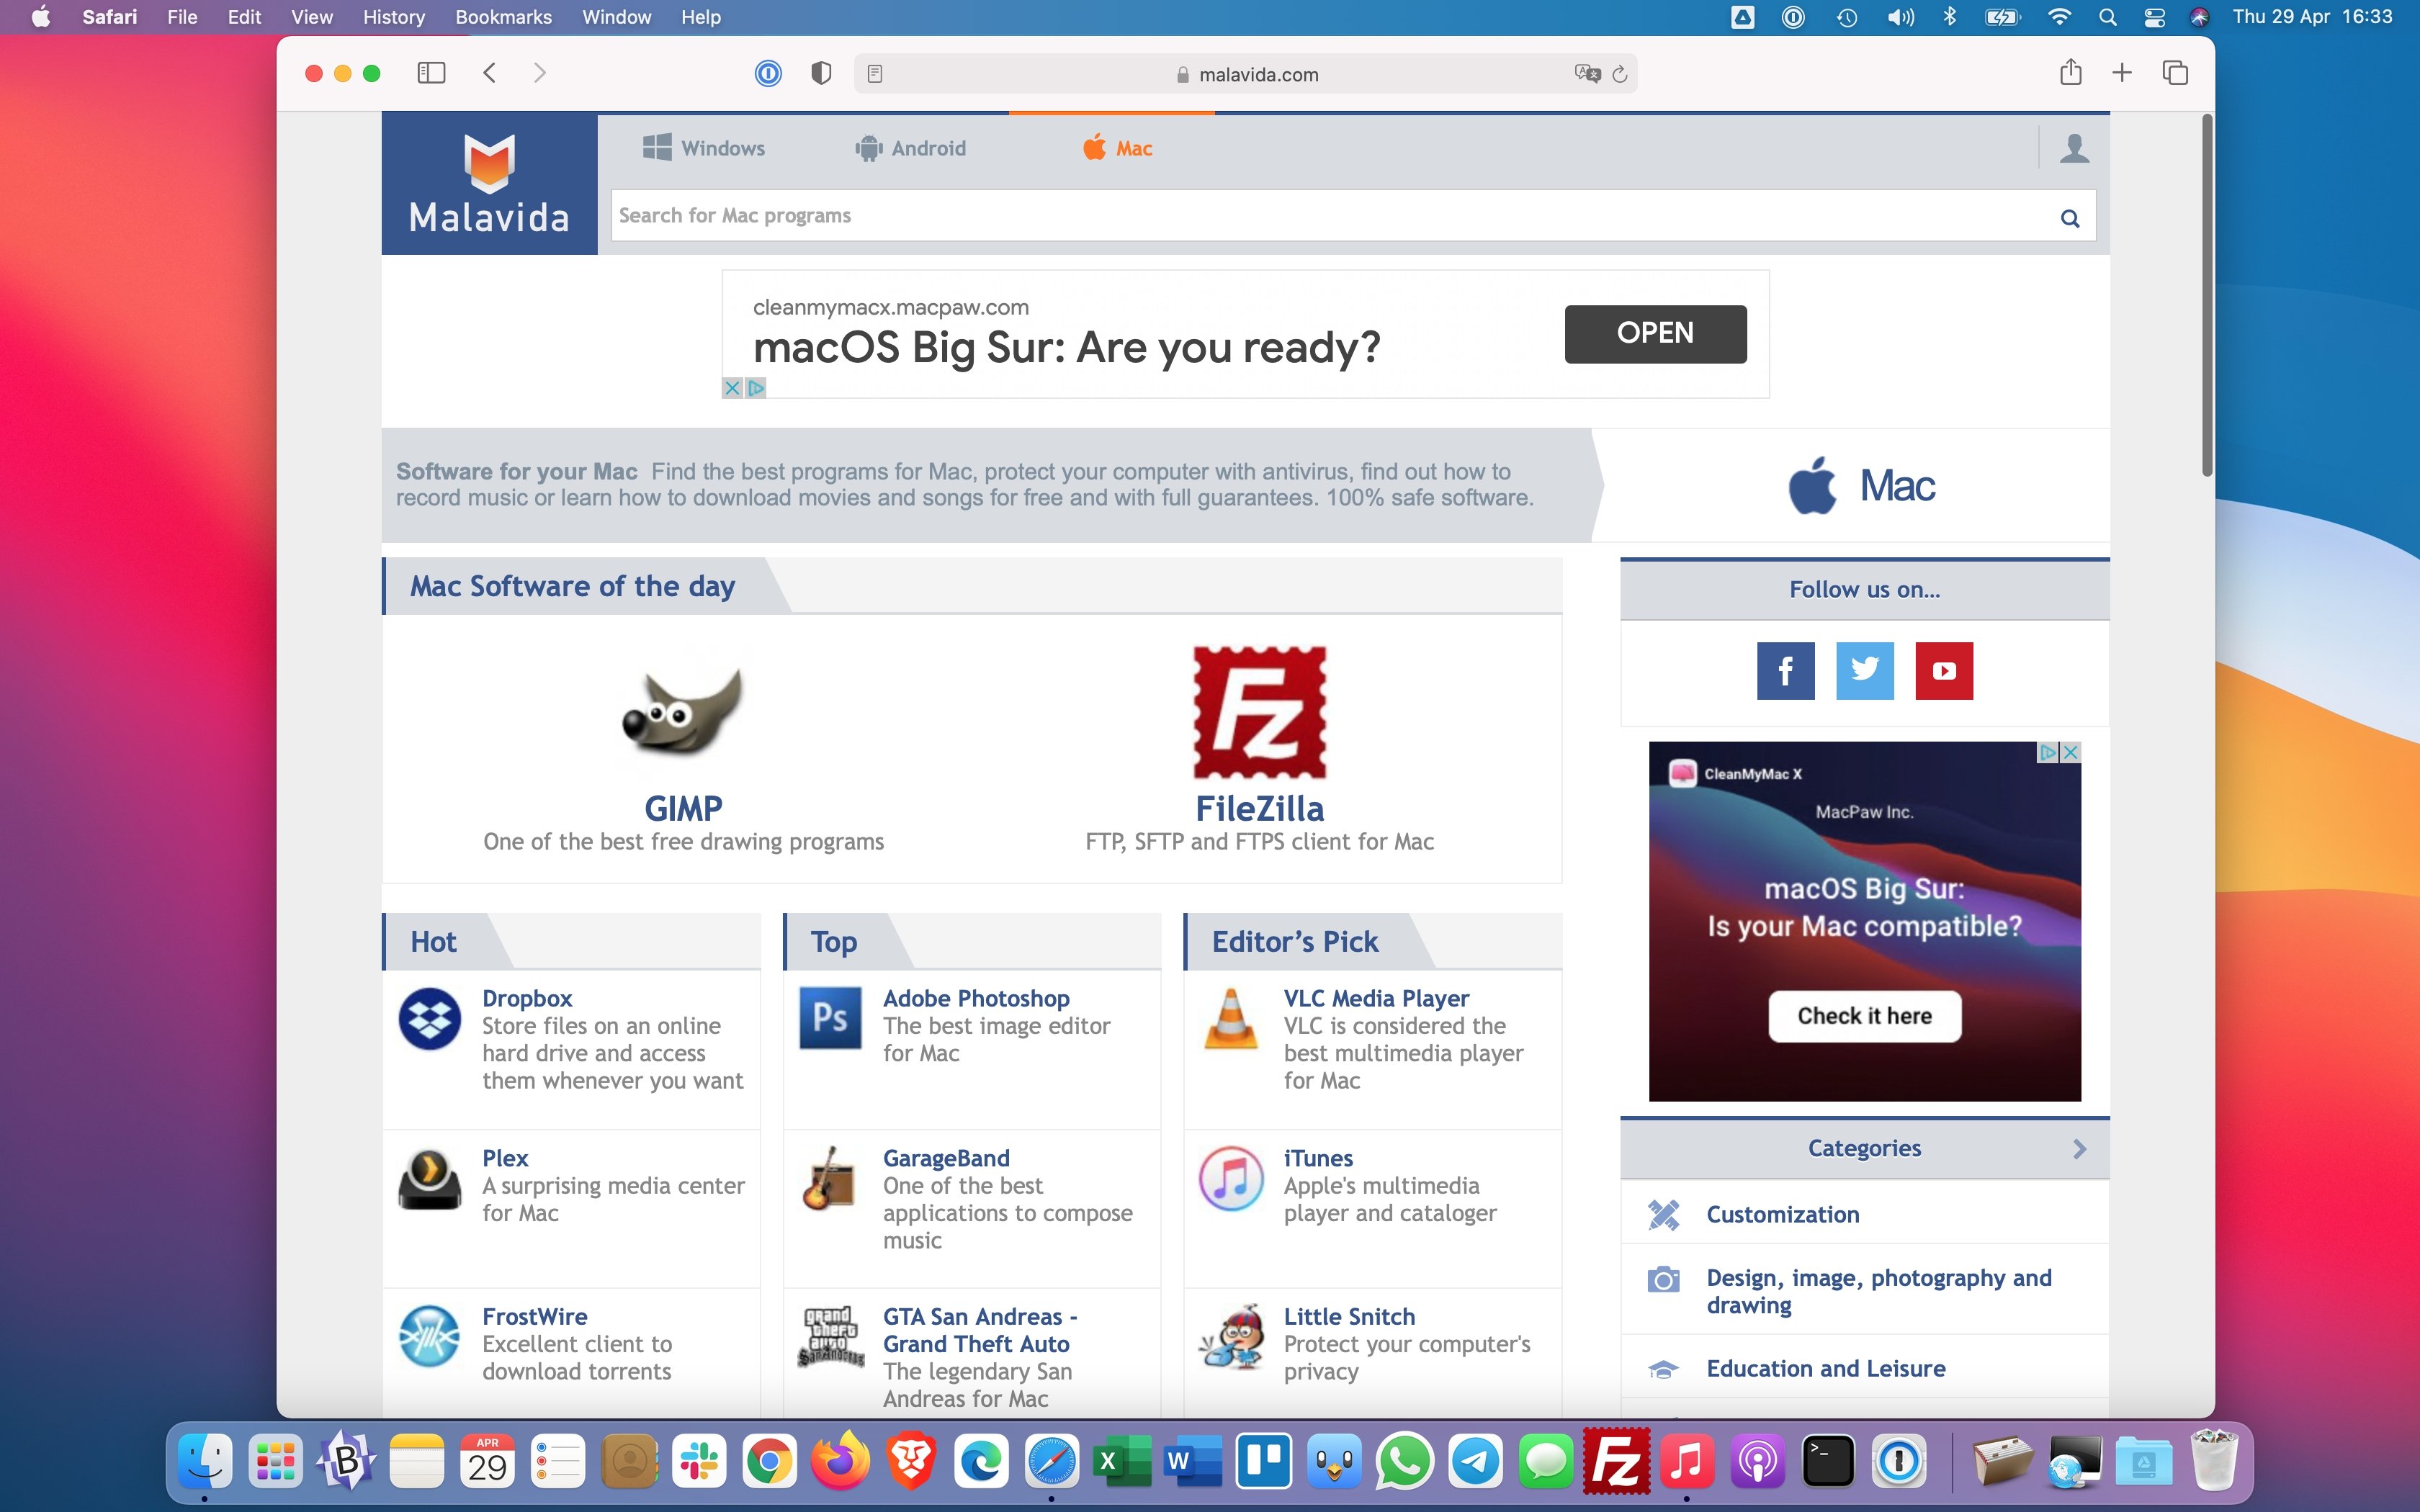Click the YouTube follow icon

pyautogui.click(x=1945, y=669)
